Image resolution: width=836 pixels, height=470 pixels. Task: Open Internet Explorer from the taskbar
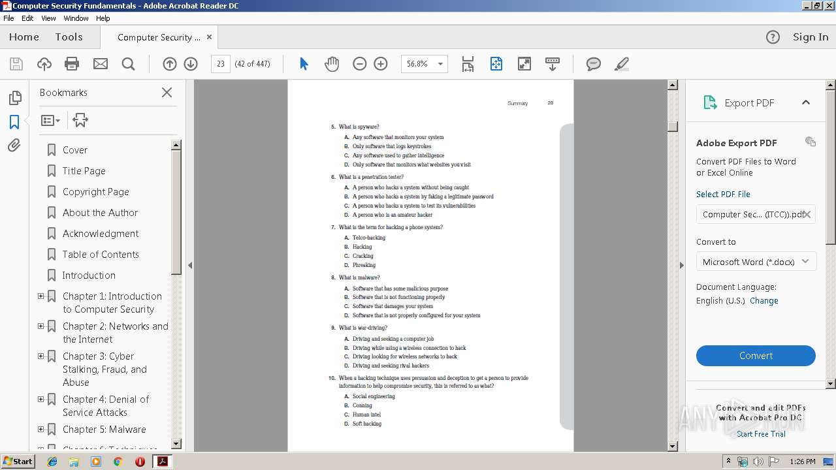click(52, 461)
